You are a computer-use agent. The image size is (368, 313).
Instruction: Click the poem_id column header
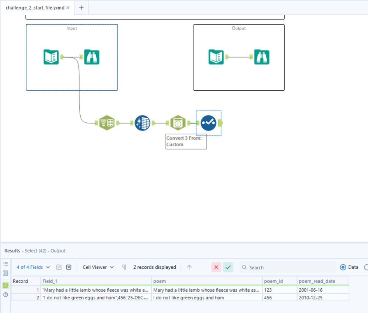point(280,281)
